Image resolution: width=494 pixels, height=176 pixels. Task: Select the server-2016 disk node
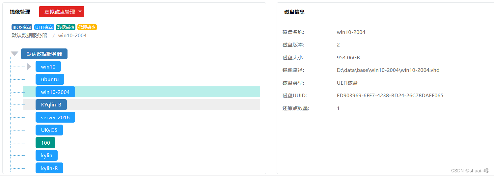[x=55, y=117]
